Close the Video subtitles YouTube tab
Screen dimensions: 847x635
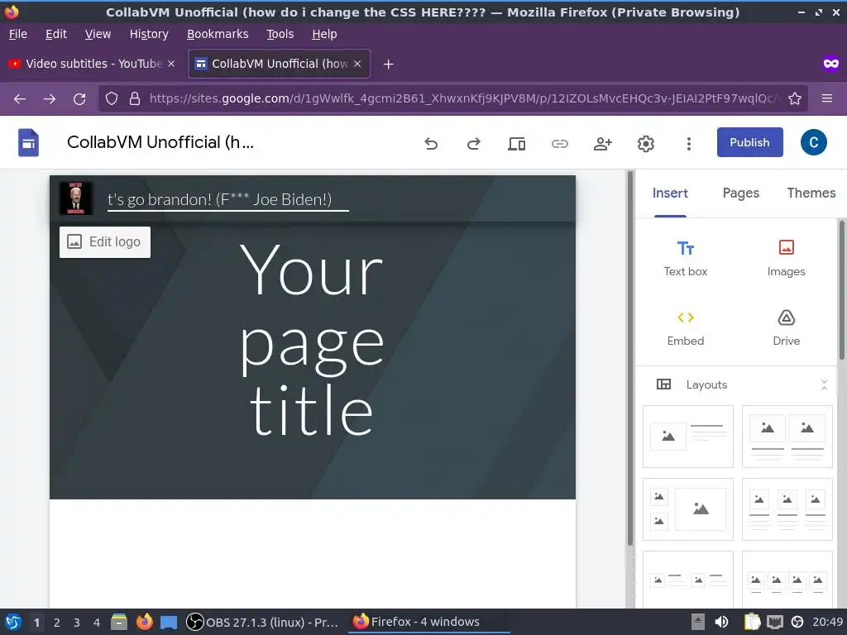171,64
